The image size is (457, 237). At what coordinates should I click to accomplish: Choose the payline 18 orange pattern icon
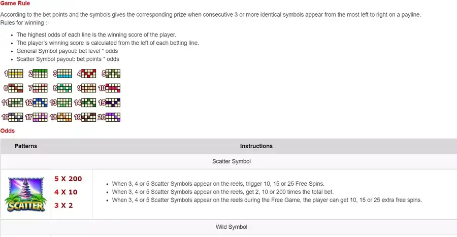(x=60, y=117)
